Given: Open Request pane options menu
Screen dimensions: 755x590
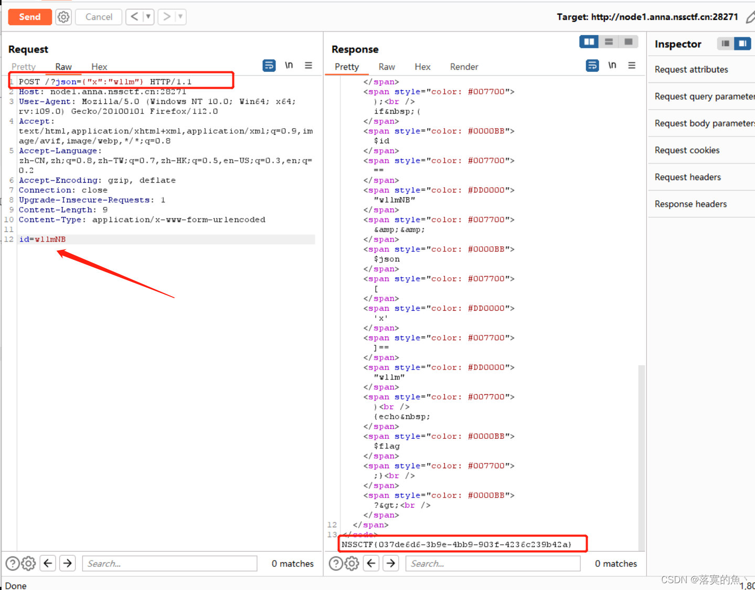Looking at the screenshot, I should (309, 66).
